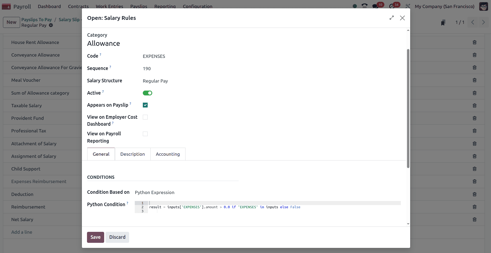Image resolution: width=491 pixels, height=253 pixels.
Task: Open the user avatar menu
Action: [x=483, y=6]
